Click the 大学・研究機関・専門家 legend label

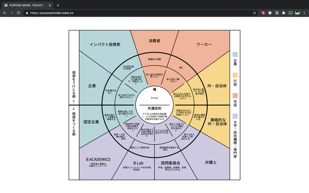point(235,139)
